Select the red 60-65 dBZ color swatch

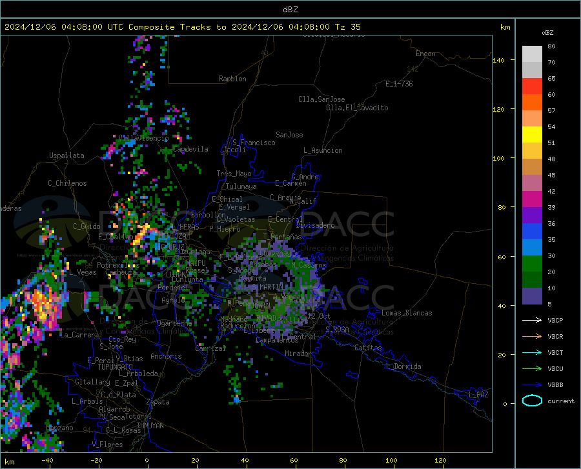pos(532,86)
